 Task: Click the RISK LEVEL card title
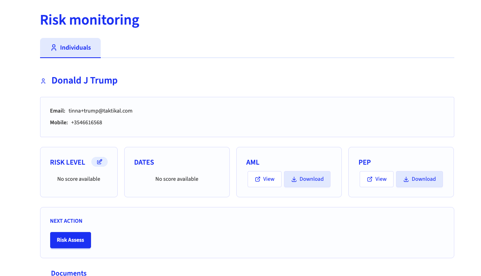coord(68,162)
